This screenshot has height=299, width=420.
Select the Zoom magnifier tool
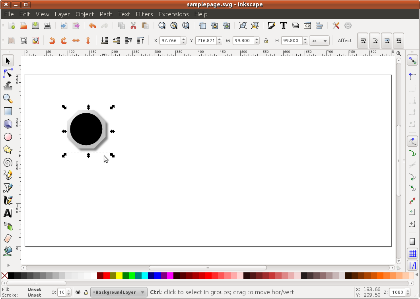pos(8,98)
